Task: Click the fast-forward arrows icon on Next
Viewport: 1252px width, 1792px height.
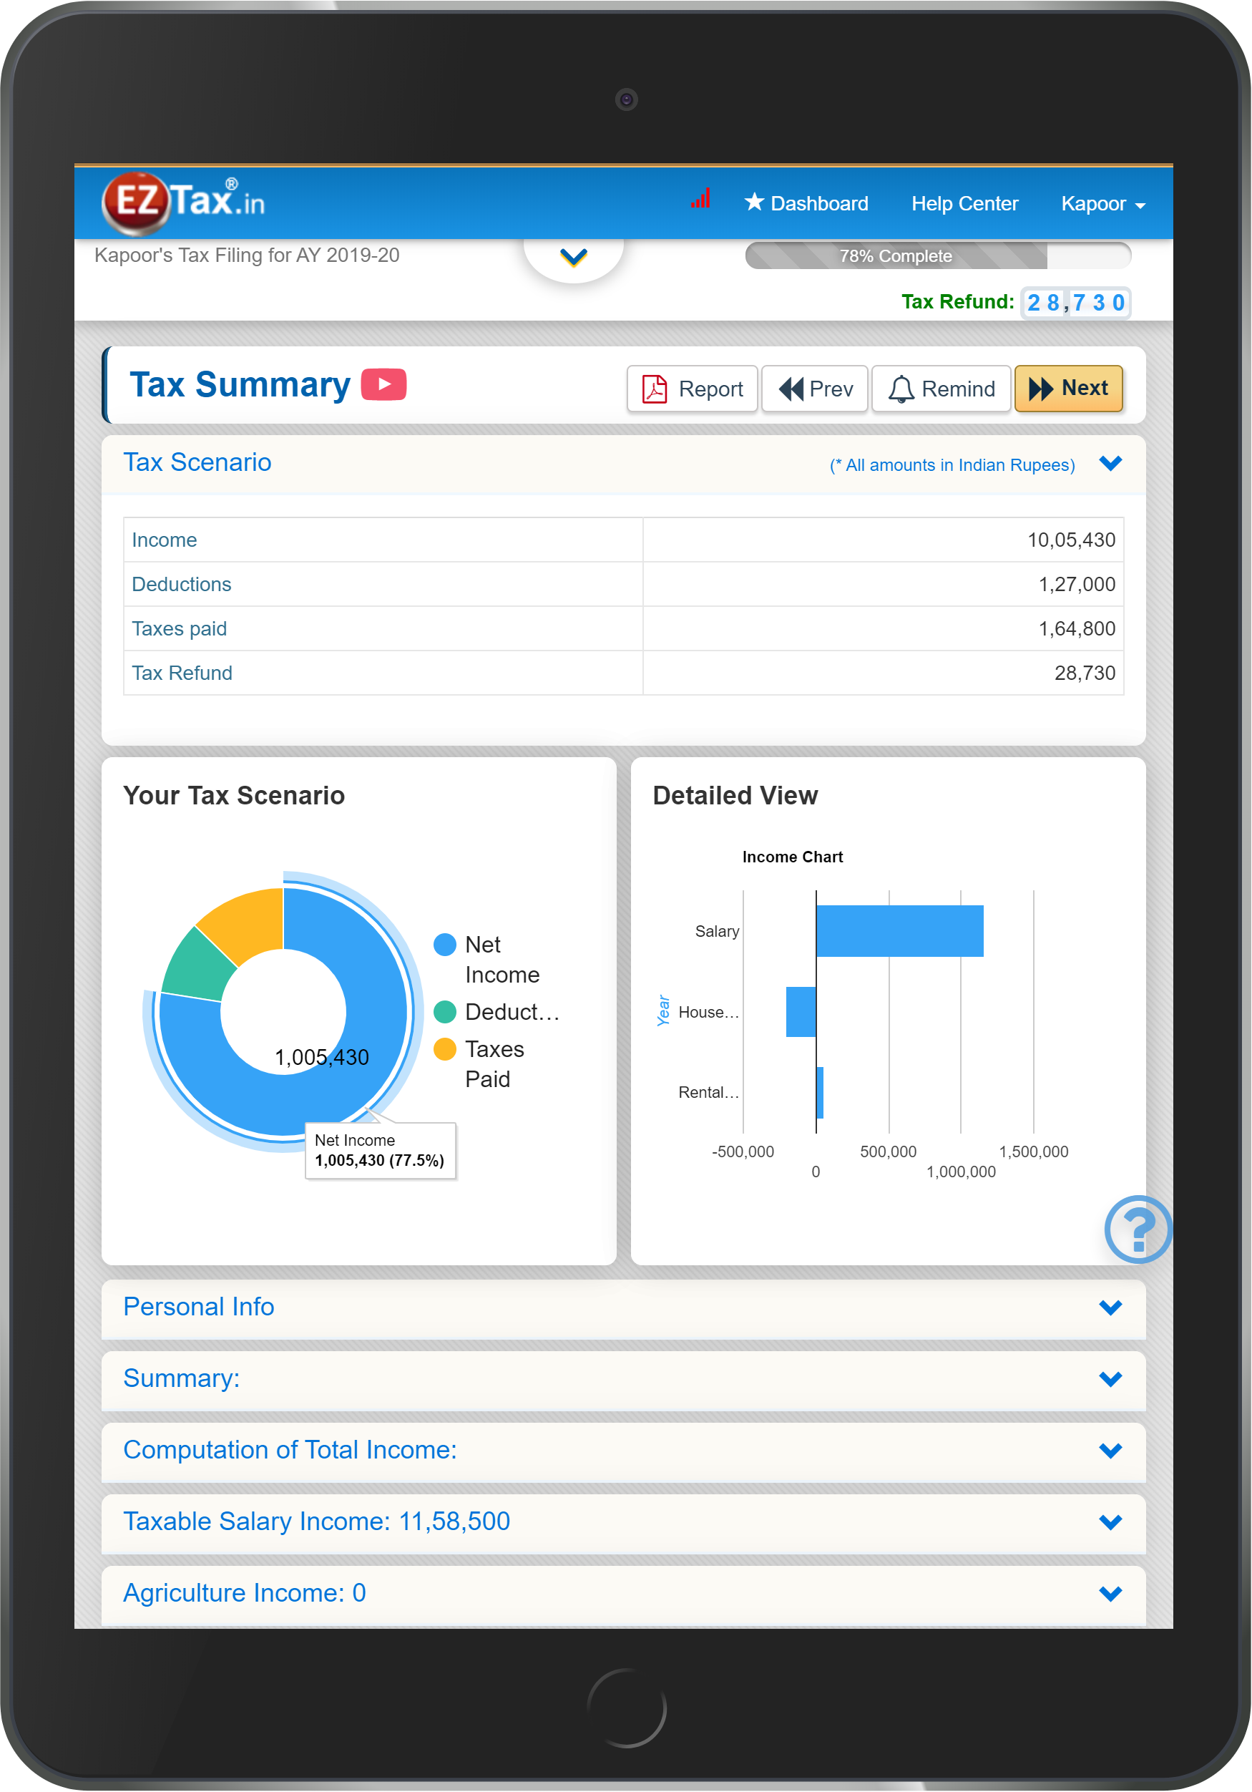Action: point(1042,389)
